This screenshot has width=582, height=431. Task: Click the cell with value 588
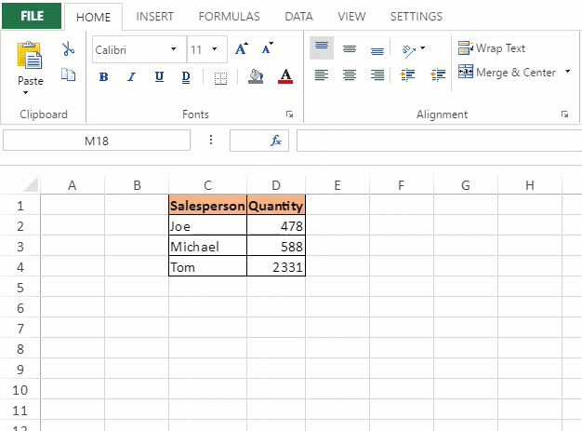(x=276, y=246)
